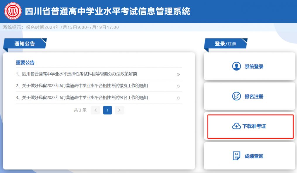Open the 成绩查询 score query card
The height and width of the screenshot is (173, 297).
[250, 156]
